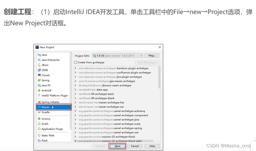Choose the Grails icon
This screenshot has width=256, height=151.
coord(39,124)
